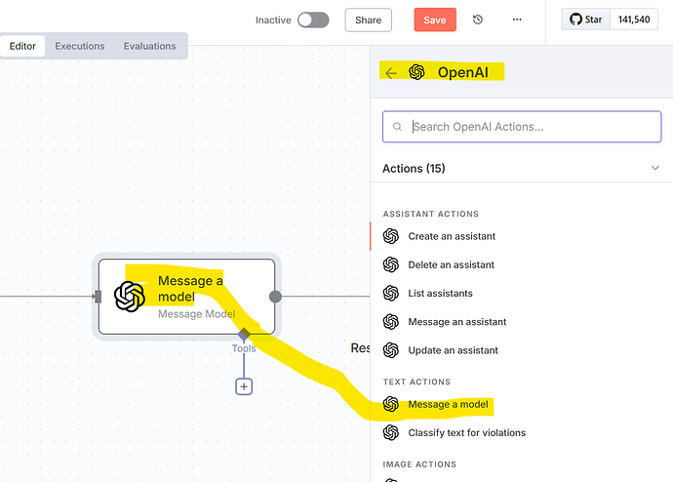Click the Actions (15) heading
673x482 pixels.
tap(414, 168)
